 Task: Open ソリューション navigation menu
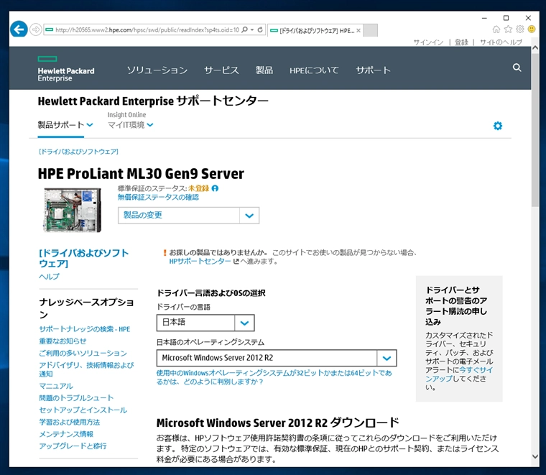click(157, 70)
